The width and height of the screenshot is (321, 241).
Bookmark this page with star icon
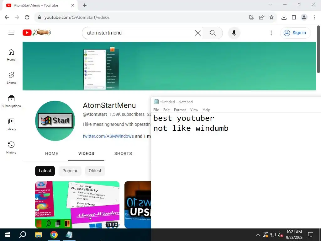tap(271, 17)
